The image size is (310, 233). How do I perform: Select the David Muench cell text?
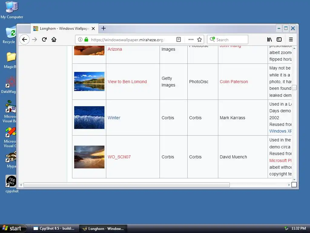click(x=233, y=157)
